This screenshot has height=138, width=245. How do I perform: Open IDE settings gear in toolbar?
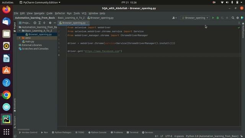pyautogui.click(x=237, y=18)
